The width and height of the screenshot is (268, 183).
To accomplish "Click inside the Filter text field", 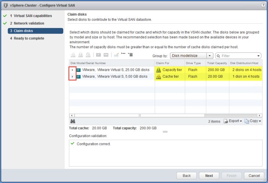I will pyautogui.click(x=238, y=56).
